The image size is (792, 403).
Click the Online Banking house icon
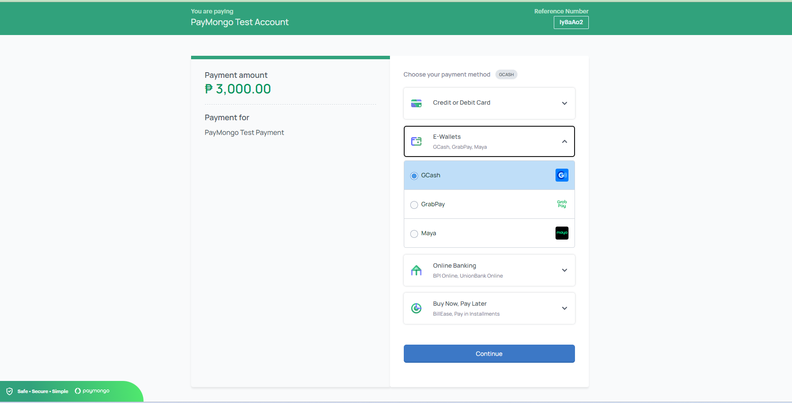tap(416, 270)
